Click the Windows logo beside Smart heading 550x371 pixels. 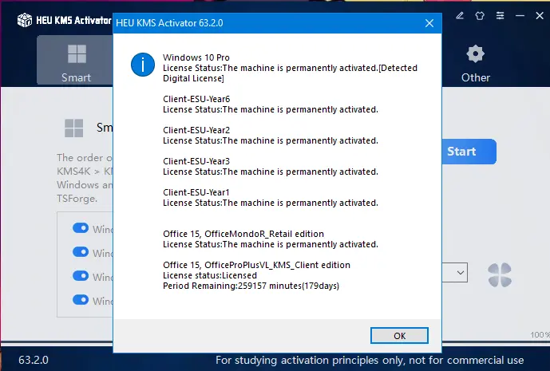click(x=74, y=128)
